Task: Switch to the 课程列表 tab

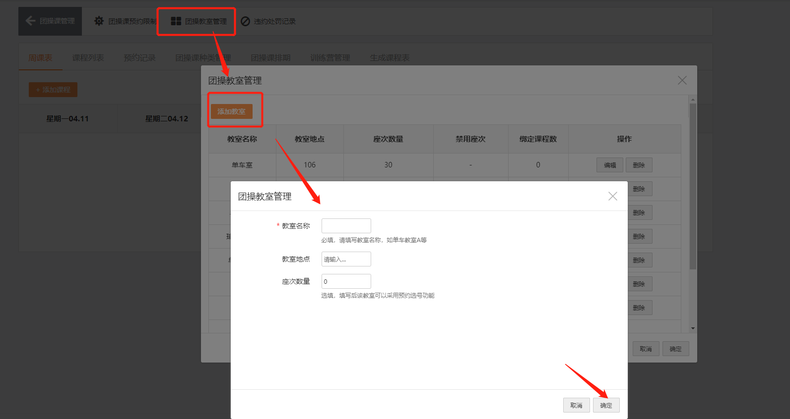Action: click(88, 58)
